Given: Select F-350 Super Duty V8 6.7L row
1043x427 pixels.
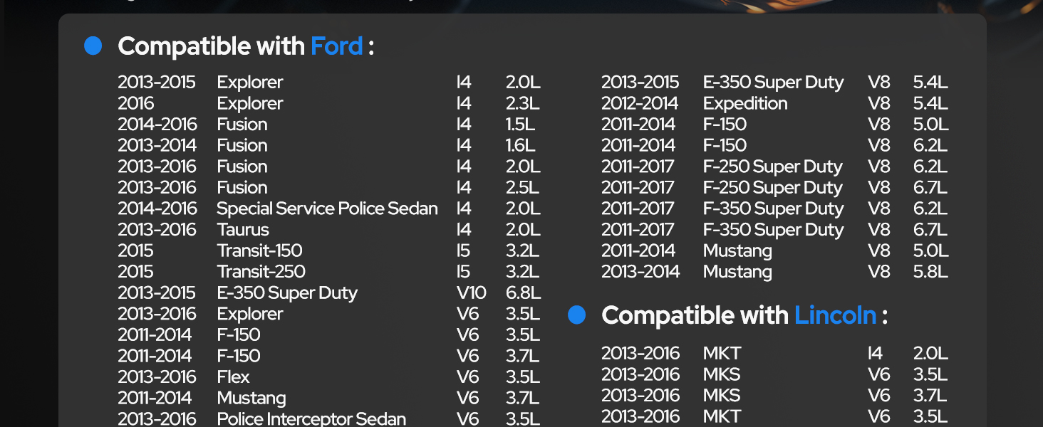Looking at the screenshot, I should (774, 230).
